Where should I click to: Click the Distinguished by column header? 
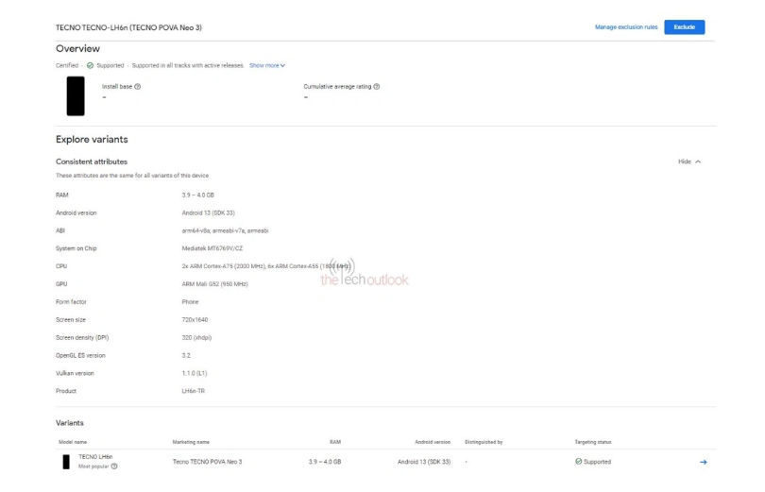click(x=484, y=442)
